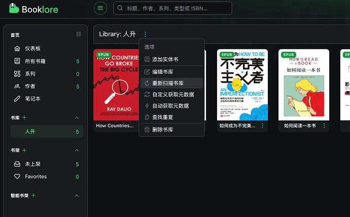The height and width of the screenshot is (217, 350).
Task: Click the Library: 人升 heading
Action: (117, 34)
